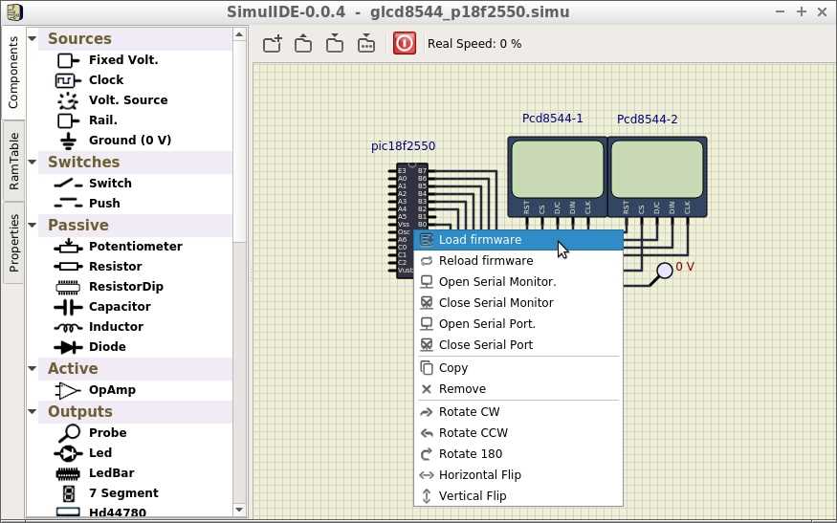
Task: Choose Close Serial Monitor menu entry
Action: 518,302
